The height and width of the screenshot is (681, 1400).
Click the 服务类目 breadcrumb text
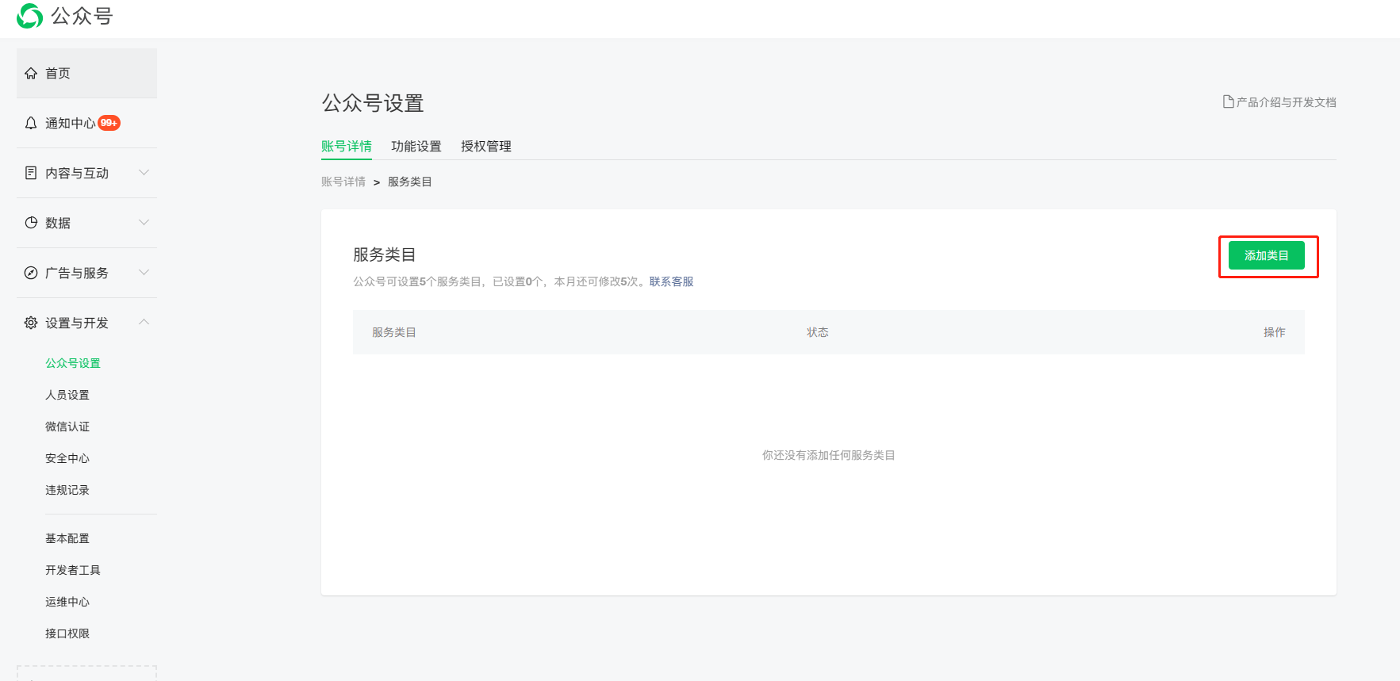coord(410,182)
